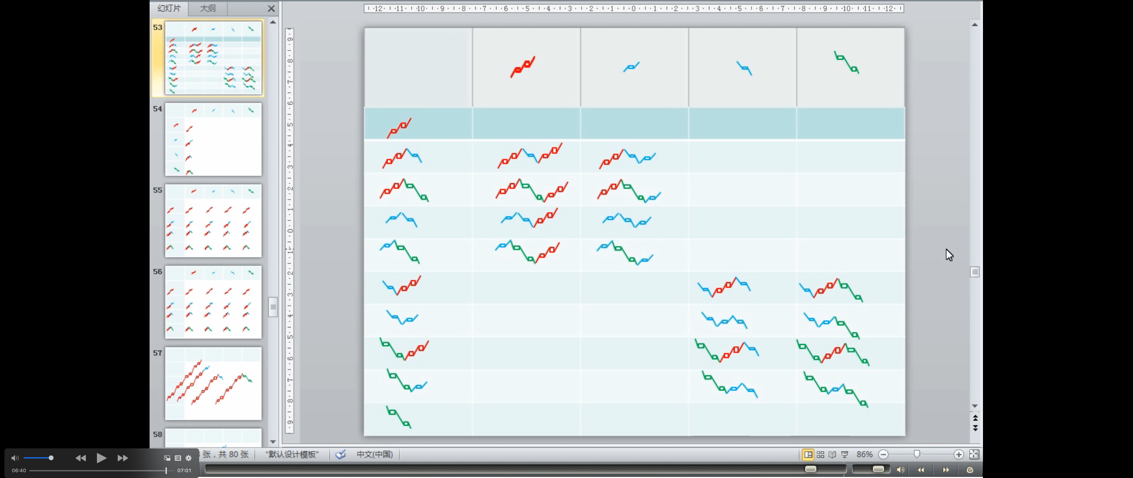Select the green downtrend pattern in header row
1133x478 pixels.
click(x=846, y=62)
